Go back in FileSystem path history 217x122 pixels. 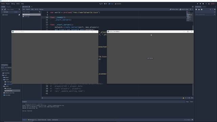click(2, 68)
